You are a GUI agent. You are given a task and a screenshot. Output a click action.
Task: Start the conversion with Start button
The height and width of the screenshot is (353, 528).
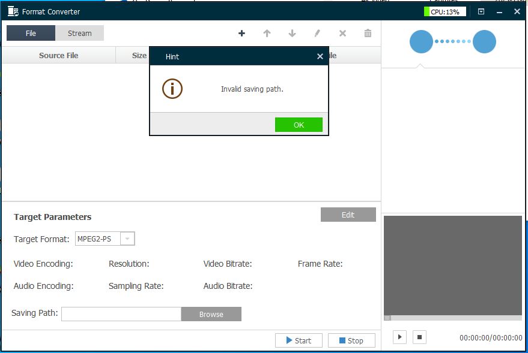[299, 340]
